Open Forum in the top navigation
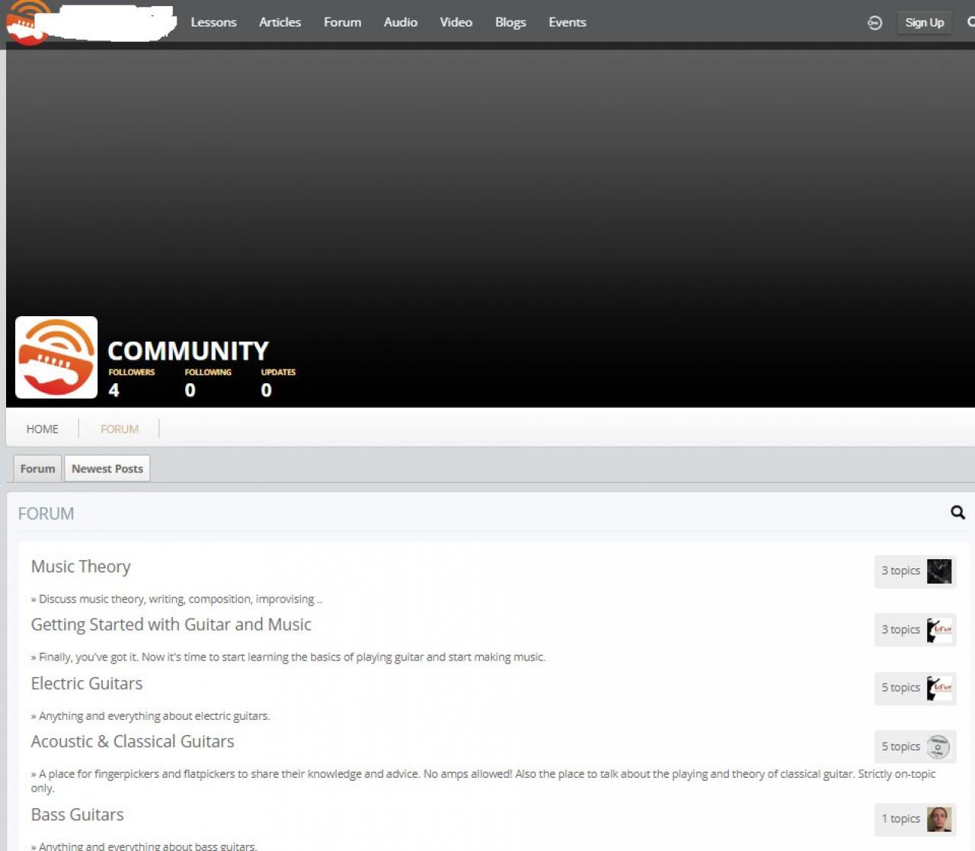 point(342,22)
